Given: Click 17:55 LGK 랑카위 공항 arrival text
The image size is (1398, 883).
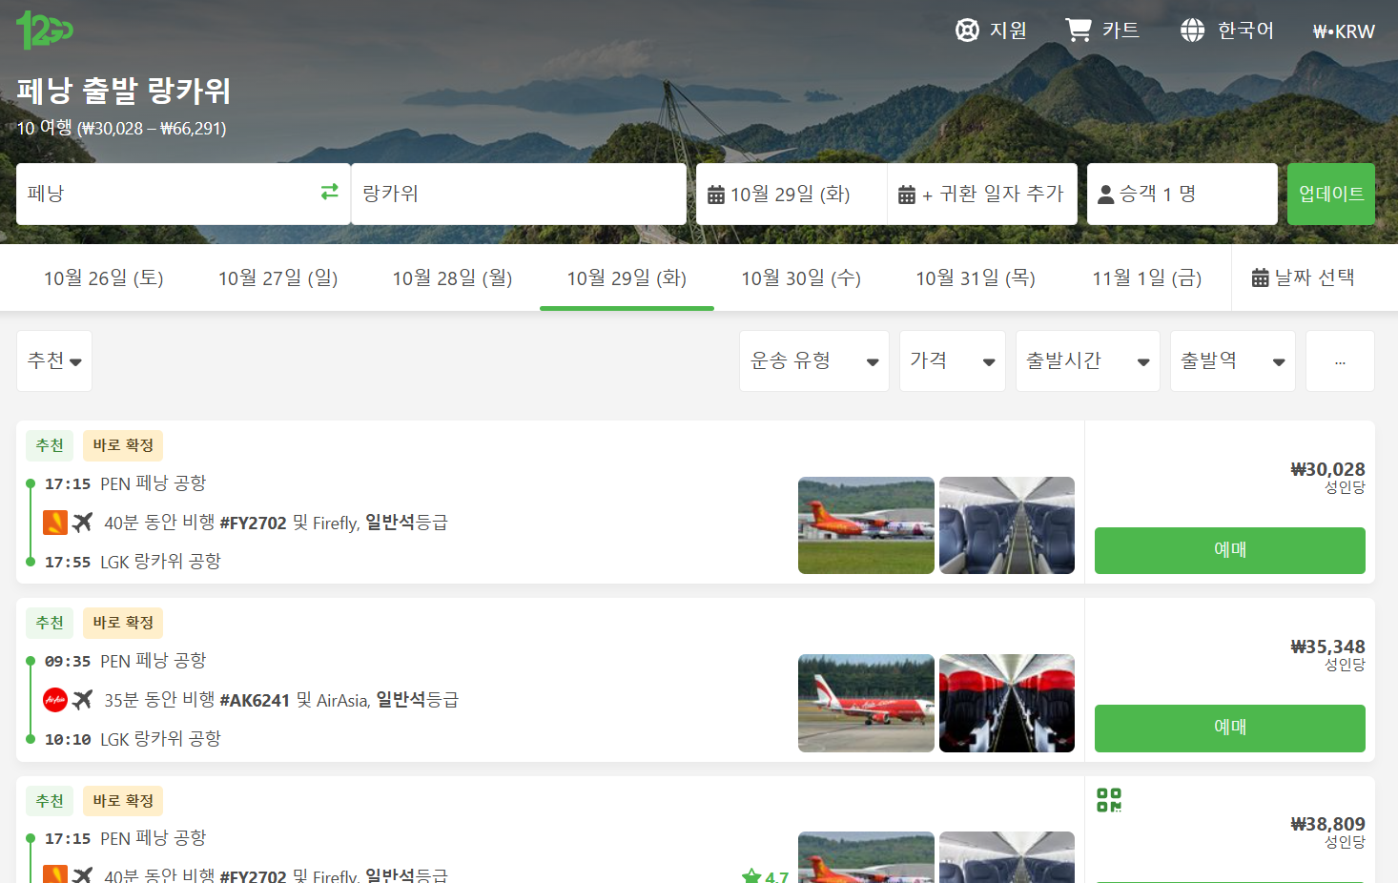Looking at the screenshot, I should click(133, 562).
